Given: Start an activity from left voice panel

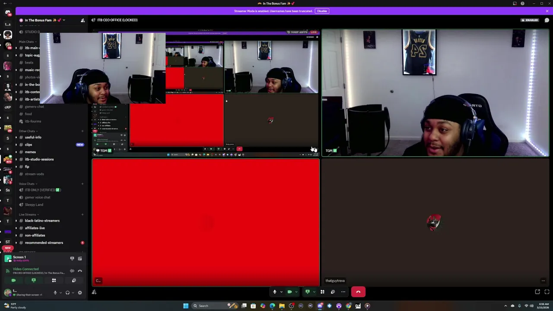Looking at the screenshot, I should pyautogui.click(x=54, y=280).
